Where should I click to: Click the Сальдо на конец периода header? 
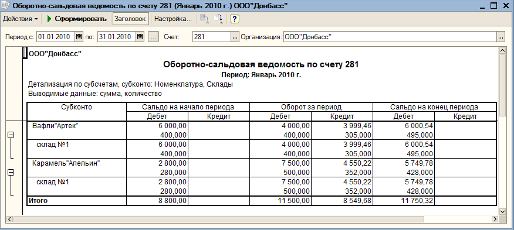[x=434, y=107]
